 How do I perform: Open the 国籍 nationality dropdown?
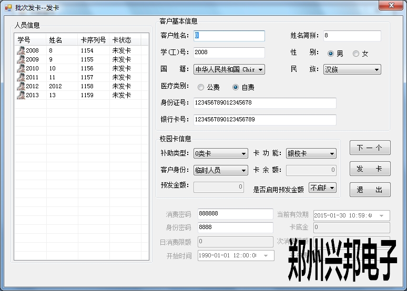pos(261,69)
